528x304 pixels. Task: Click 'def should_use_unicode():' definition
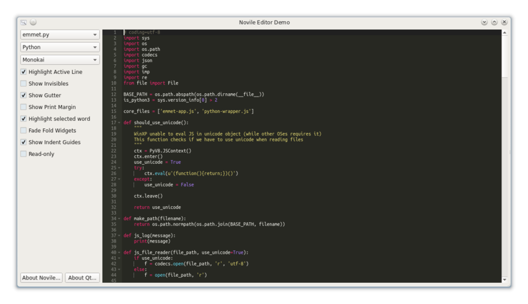click(x=156, y=123)
